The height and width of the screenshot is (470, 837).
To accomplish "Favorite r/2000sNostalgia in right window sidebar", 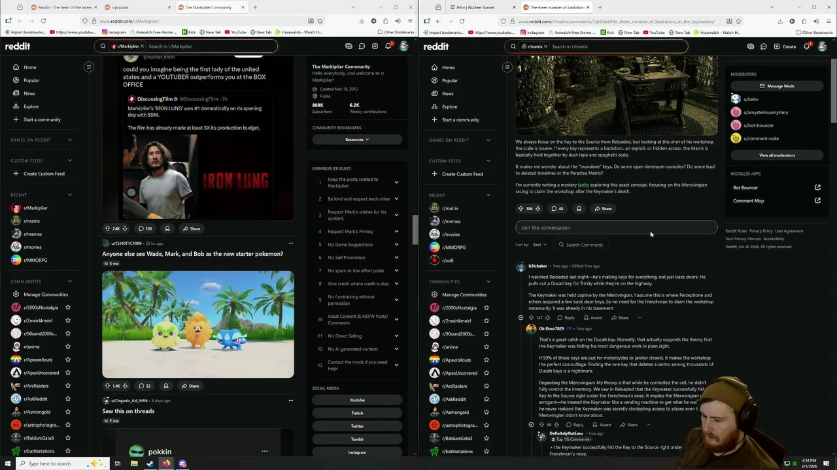I will pos(487,307).
